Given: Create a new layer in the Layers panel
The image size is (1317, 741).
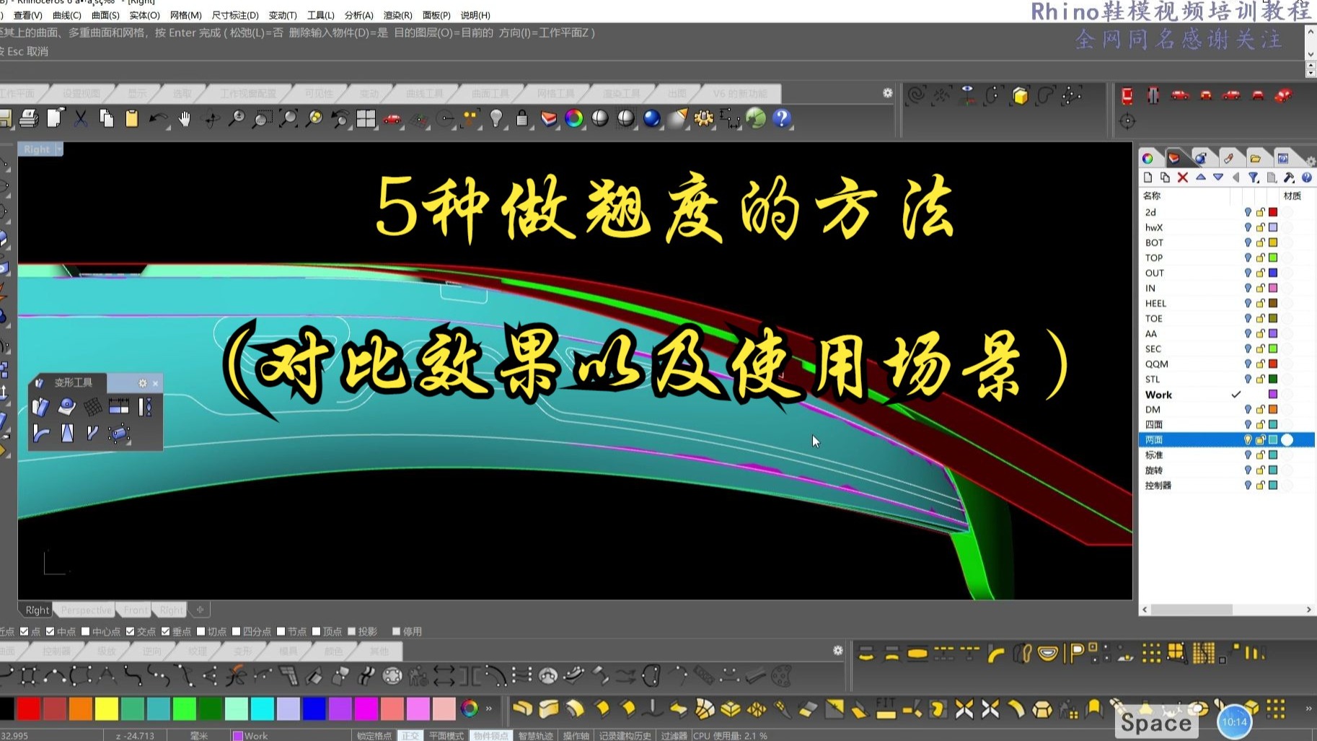Looking at the screenshot, I should (x=1148, y=177).
